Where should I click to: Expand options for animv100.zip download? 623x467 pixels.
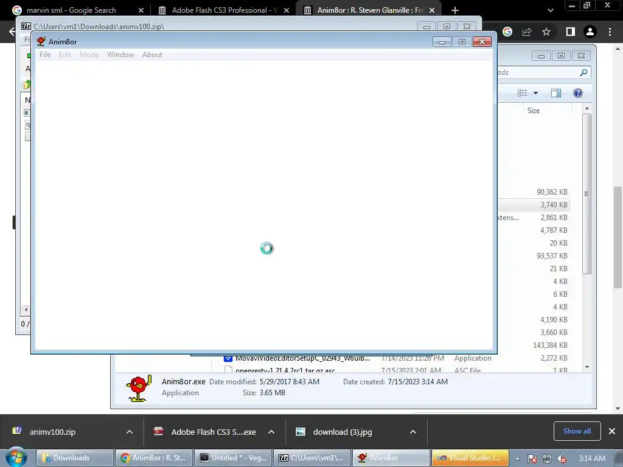[130, 432]
